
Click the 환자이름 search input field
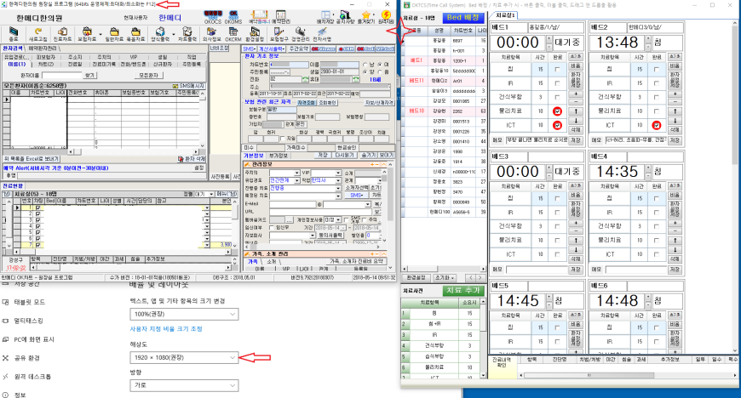(x=62, y=75)
